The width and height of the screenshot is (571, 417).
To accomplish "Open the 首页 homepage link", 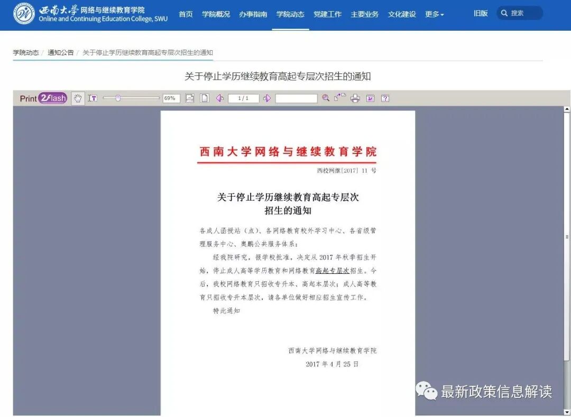I will point(186,14).
